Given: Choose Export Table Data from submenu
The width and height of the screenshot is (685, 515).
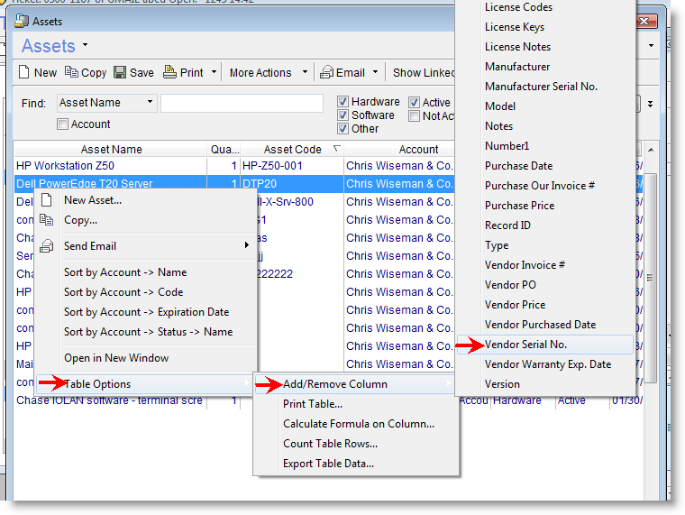Looking at the screenshot, I should click(328, 464).
